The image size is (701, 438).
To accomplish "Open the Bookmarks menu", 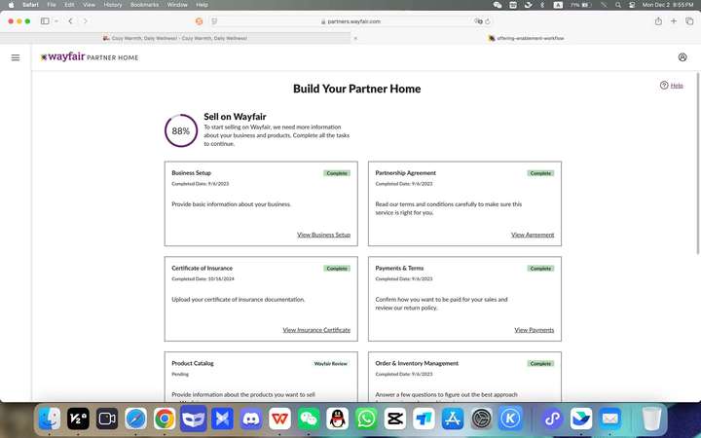I will (144, 5).
